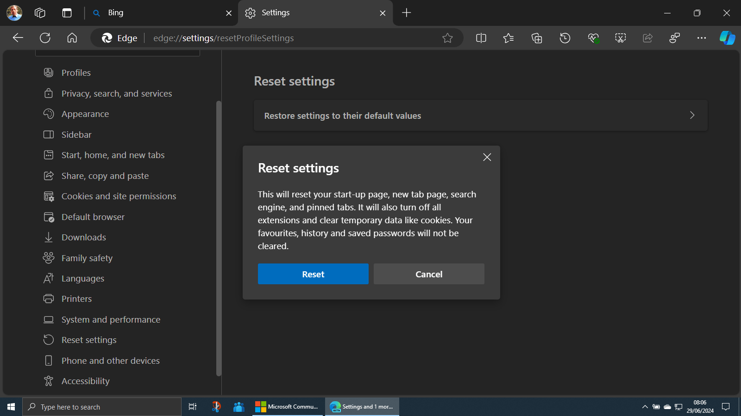Open Tab actions menu icon
741x416 pixels.
67,13
